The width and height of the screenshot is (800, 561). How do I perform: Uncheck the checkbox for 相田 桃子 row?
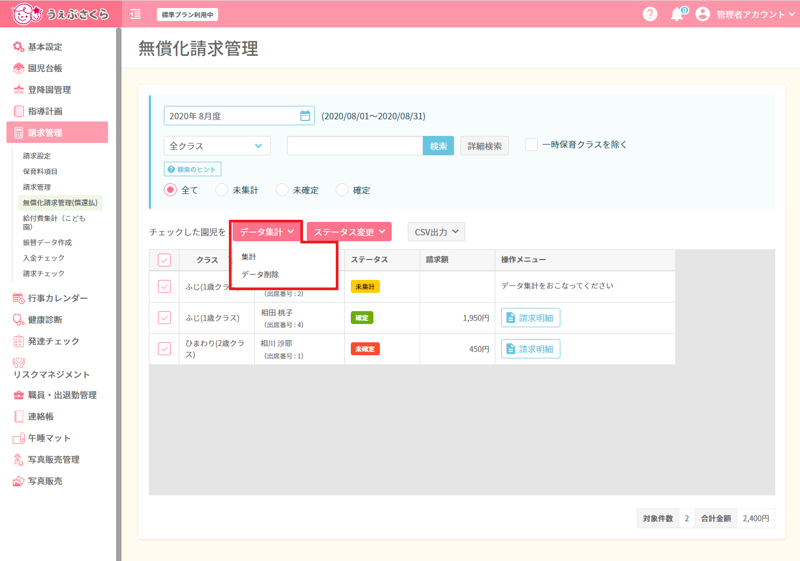point(164,318)
